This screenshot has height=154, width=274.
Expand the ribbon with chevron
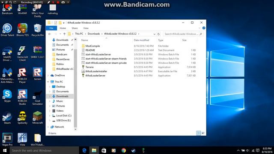pos(200,28)
